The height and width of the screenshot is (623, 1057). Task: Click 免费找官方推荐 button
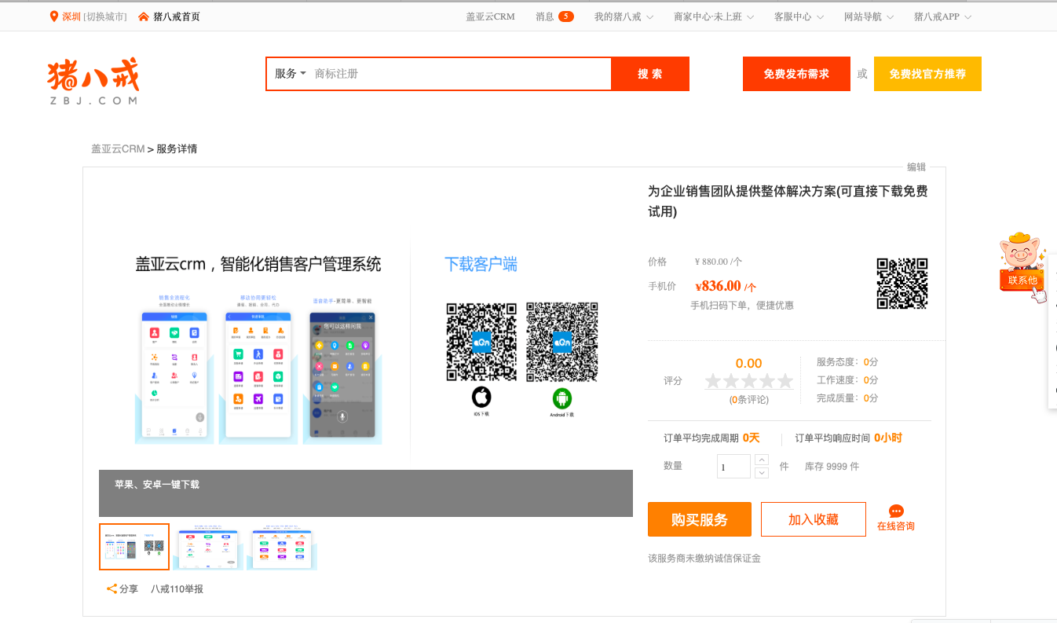point(927,74)
